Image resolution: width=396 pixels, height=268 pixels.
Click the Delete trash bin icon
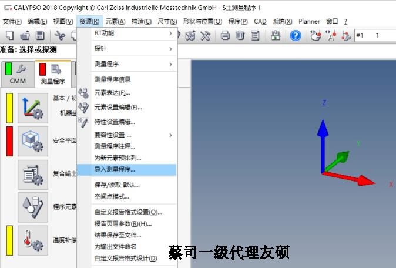click(x=240, y=35)
